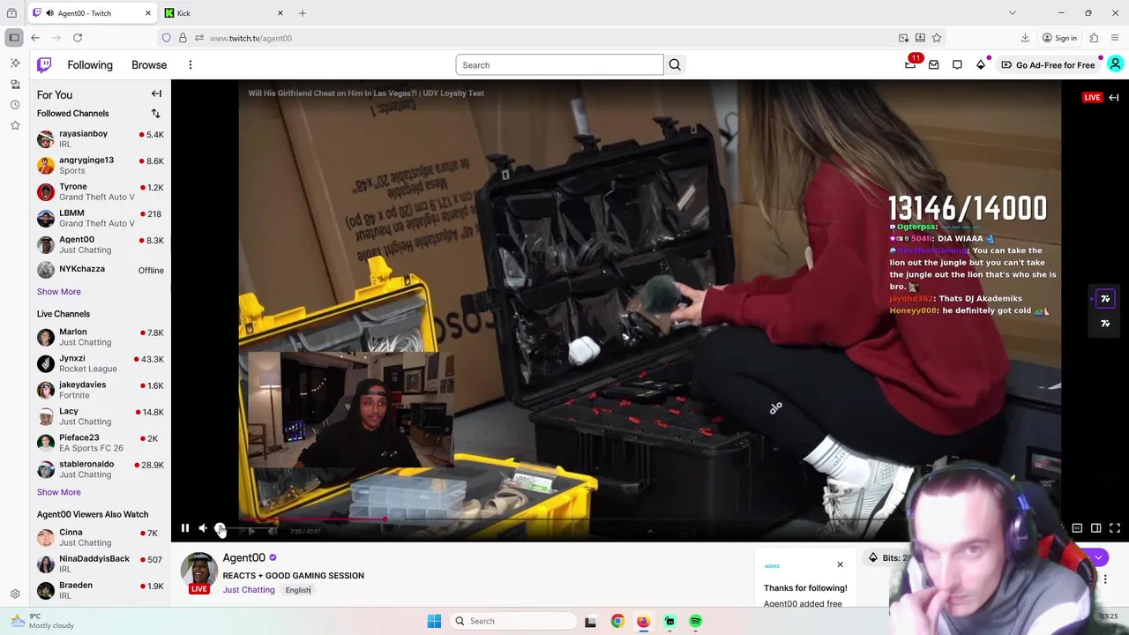Open LBMM Grand Theft Auto V channel
This screenshot has height=635, width=1129.
(x=101, y=218)
